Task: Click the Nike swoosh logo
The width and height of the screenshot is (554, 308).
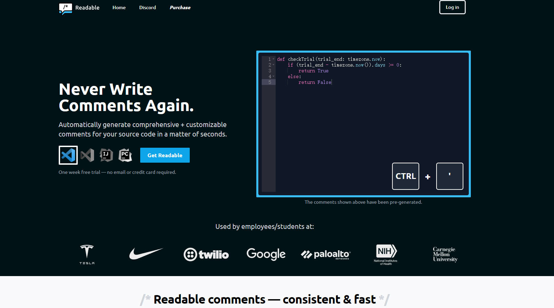Action: click(146, 253)
